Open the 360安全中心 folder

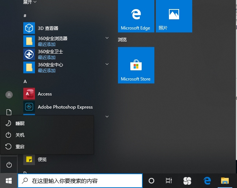[x=67, y=67]
